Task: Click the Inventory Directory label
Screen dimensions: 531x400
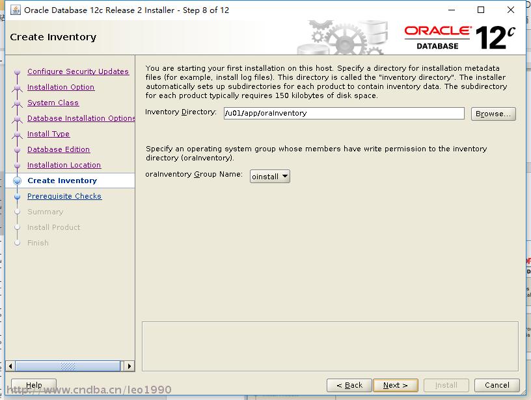Action: (x=181, y=112)
